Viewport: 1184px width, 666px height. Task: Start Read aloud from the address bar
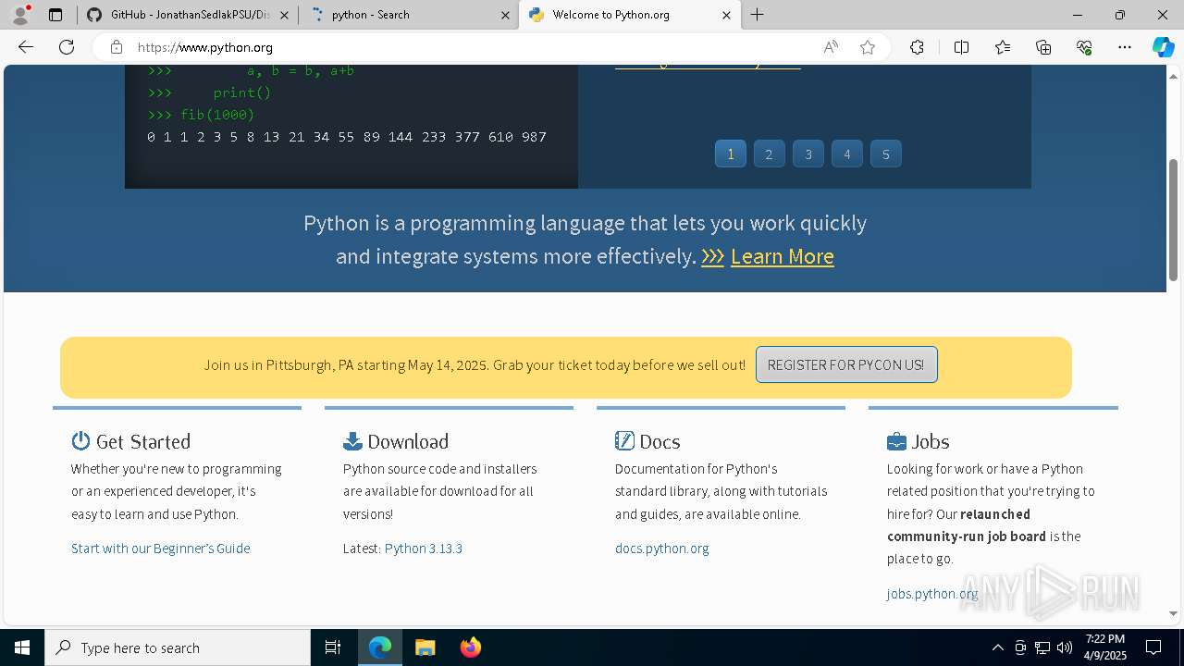click(831, 47)
